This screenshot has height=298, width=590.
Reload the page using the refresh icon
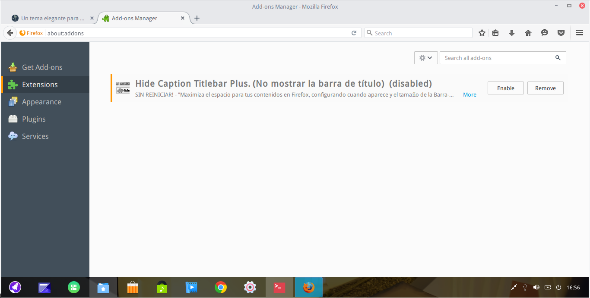(354, 33)
